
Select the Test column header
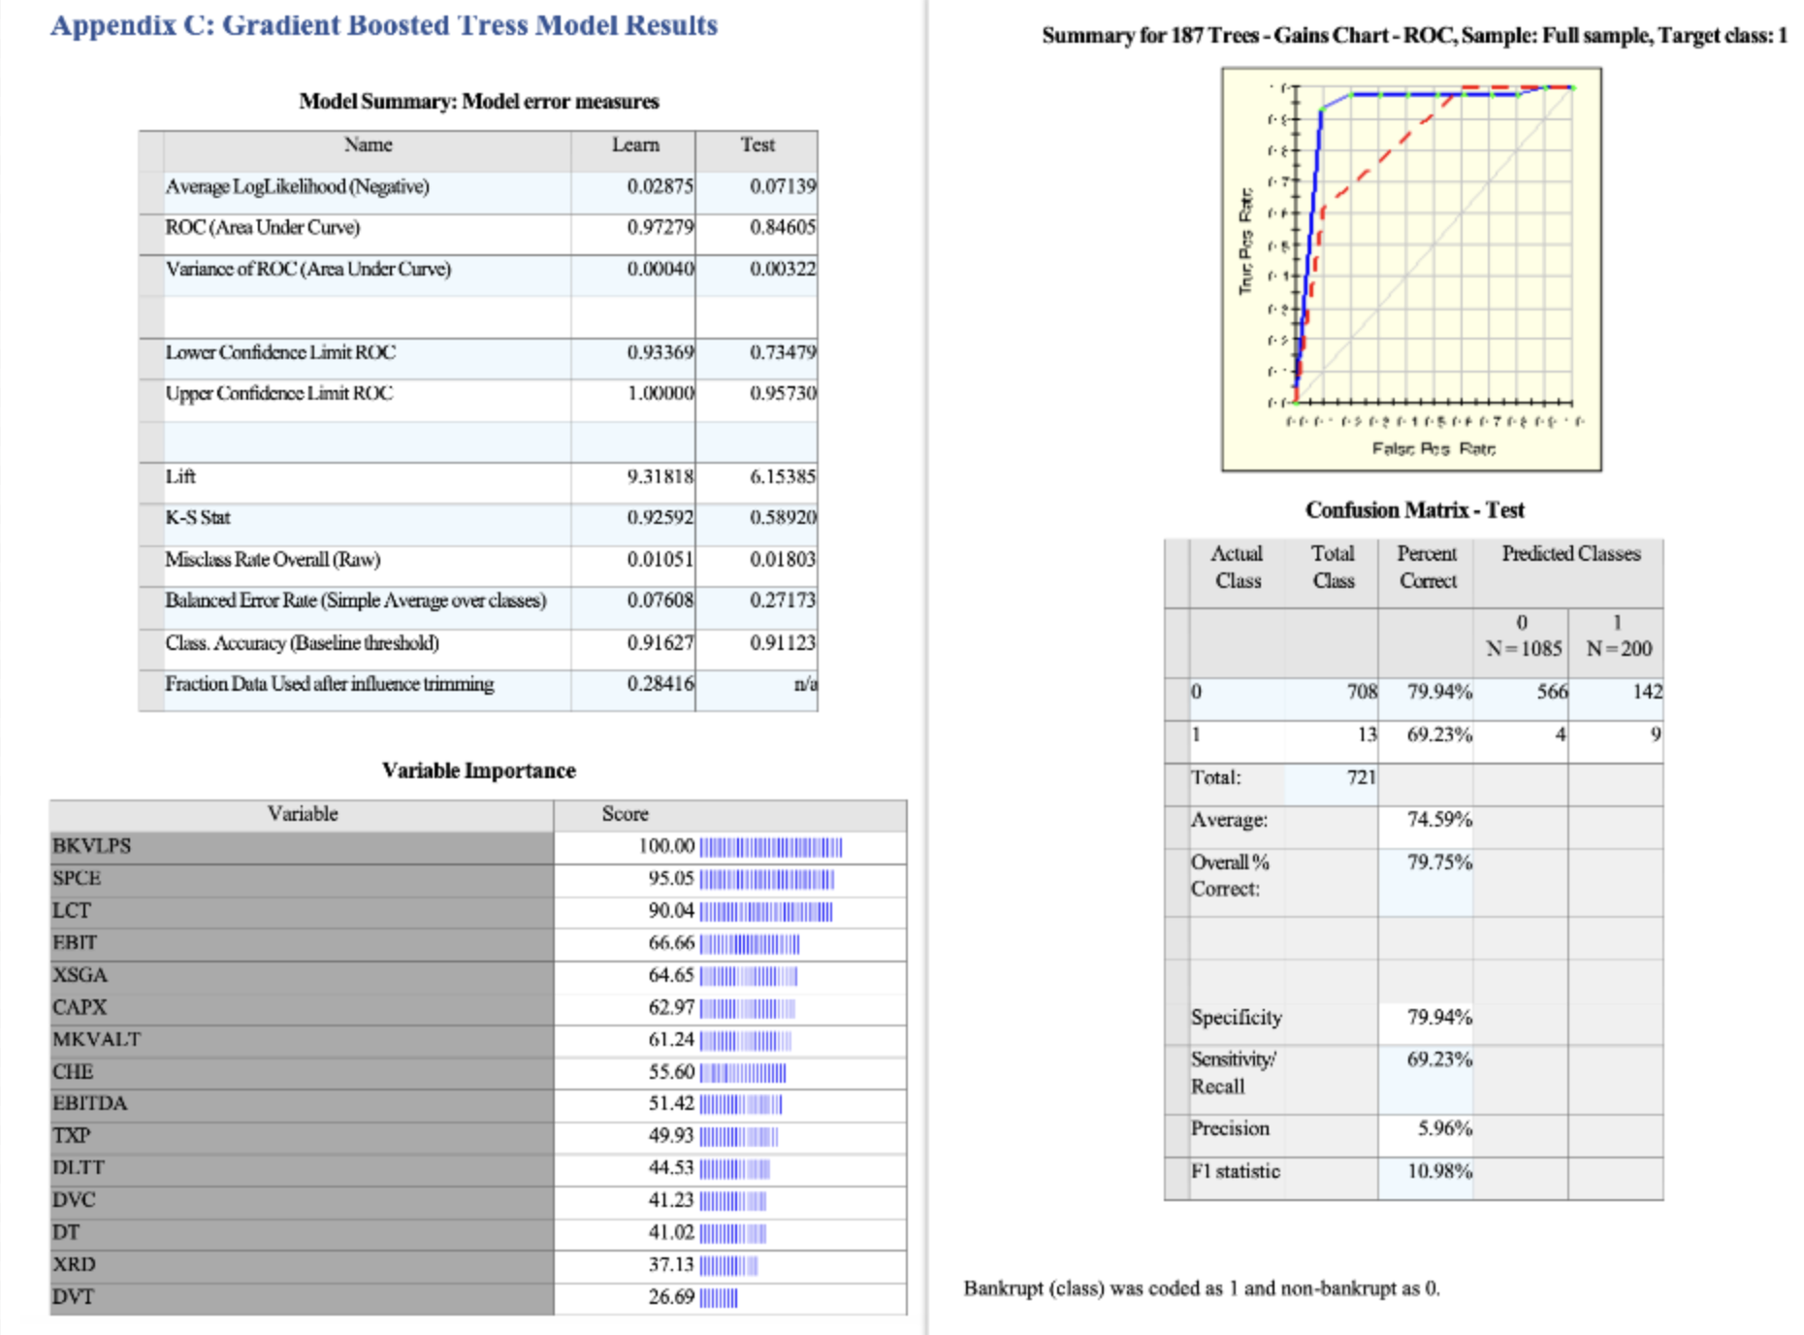[x=760, y=146]
